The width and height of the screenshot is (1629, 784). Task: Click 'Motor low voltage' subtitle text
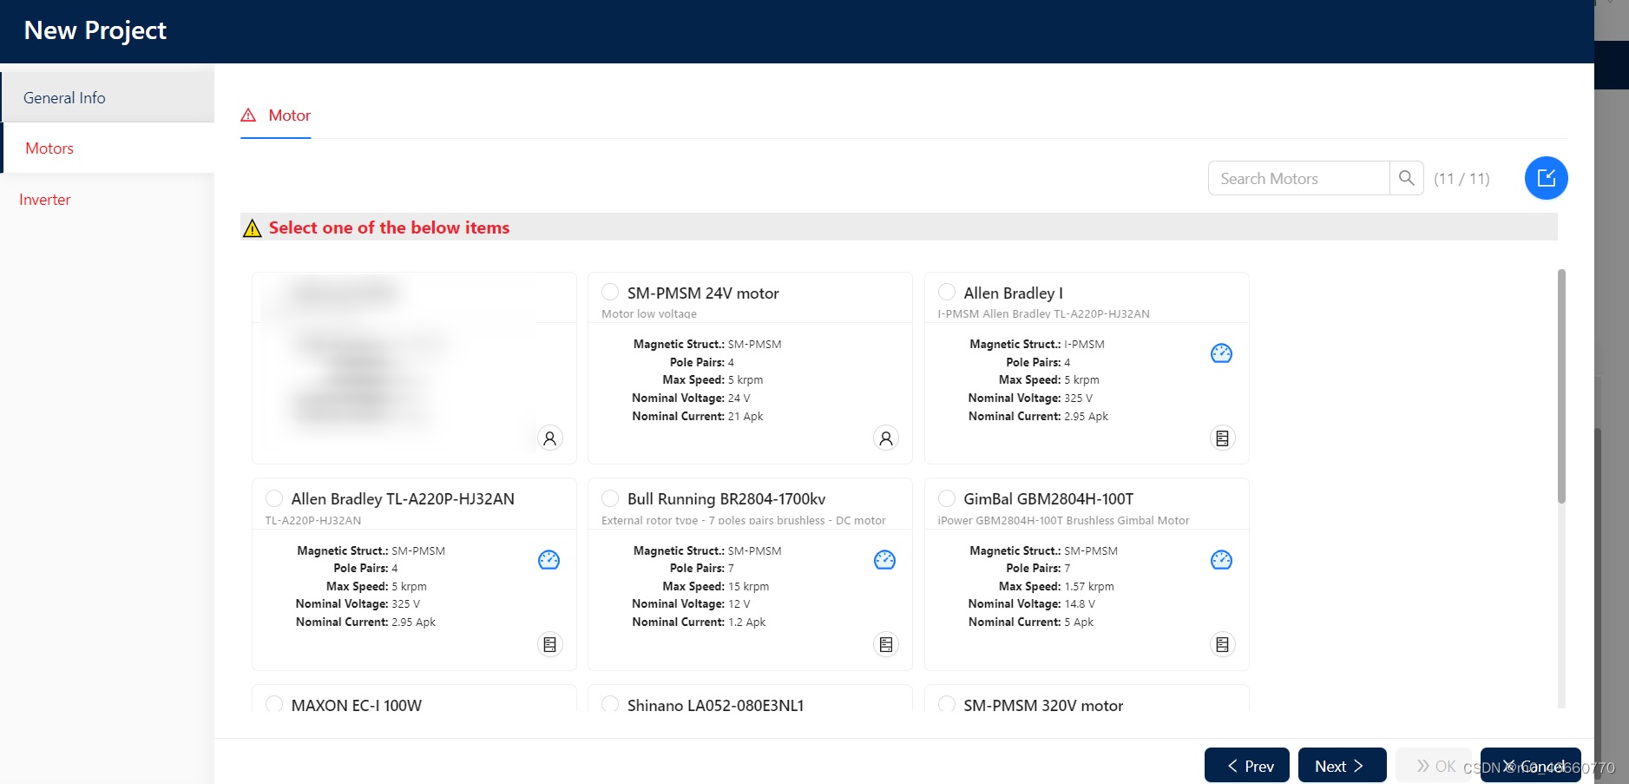point(649,313)
